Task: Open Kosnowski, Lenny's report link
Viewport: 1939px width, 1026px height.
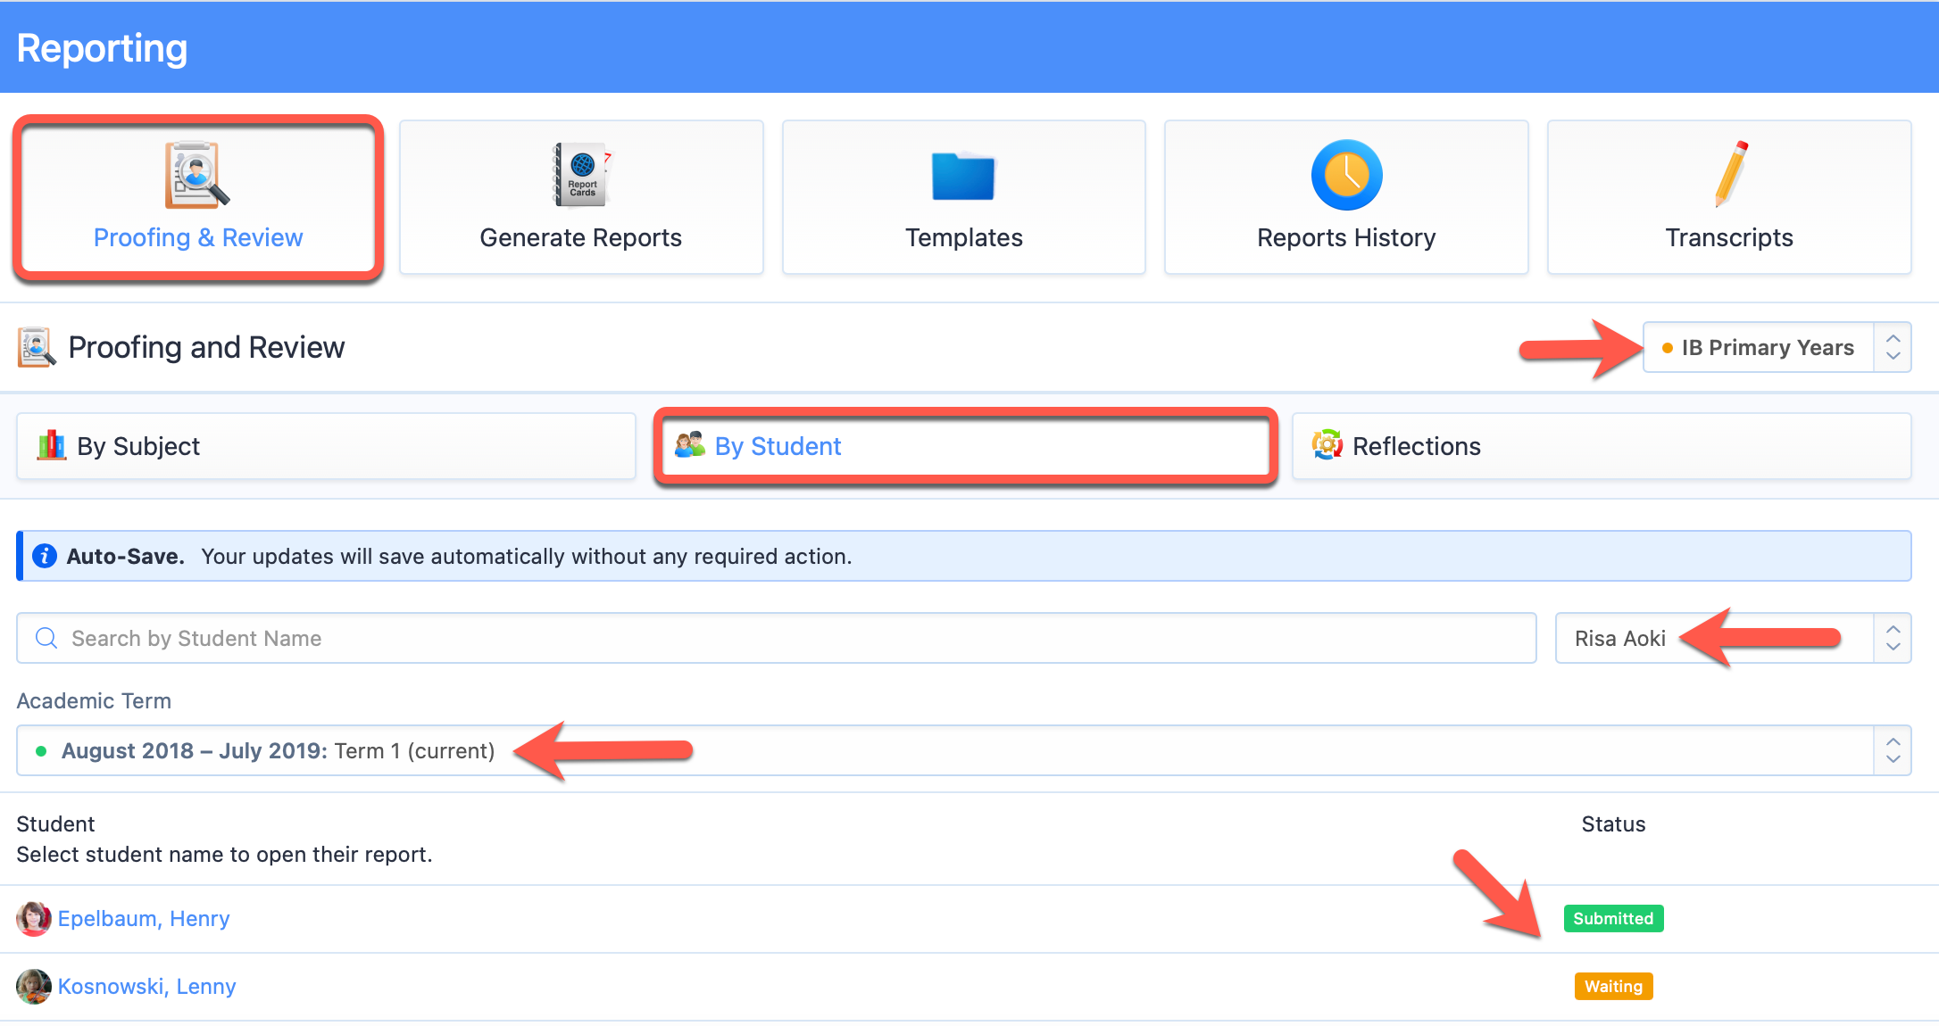Action: coord(147,987)
